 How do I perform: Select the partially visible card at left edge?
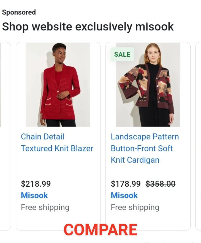(x=5, y=136)
